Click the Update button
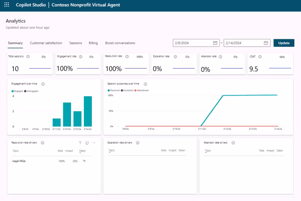Image resolution: width=301 pixels, height=201 pixels. (284, 43)
